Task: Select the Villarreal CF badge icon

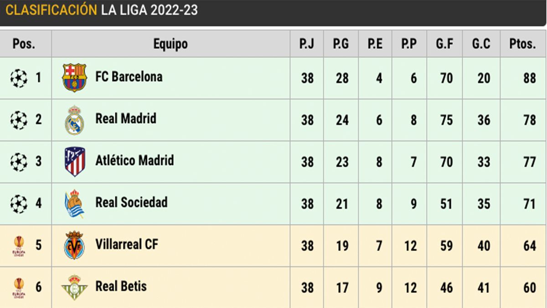Action: pyautogui.click(x=74, y=246)
